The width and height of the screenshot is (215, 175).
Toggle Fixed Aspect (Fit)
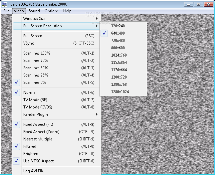[x=57, y=124]
